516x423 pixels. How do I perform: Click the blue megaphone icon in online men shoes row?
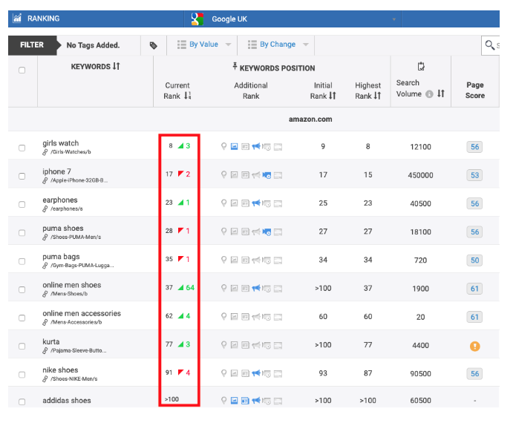point(256,289)
